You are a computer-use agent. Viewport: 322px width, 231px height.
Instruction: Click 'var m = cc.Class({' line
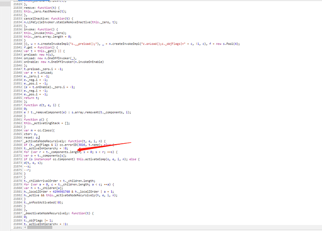(x=39, y=130)
